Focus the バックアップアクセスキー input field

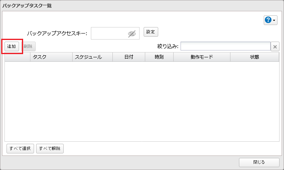click(x=109, y=34)
